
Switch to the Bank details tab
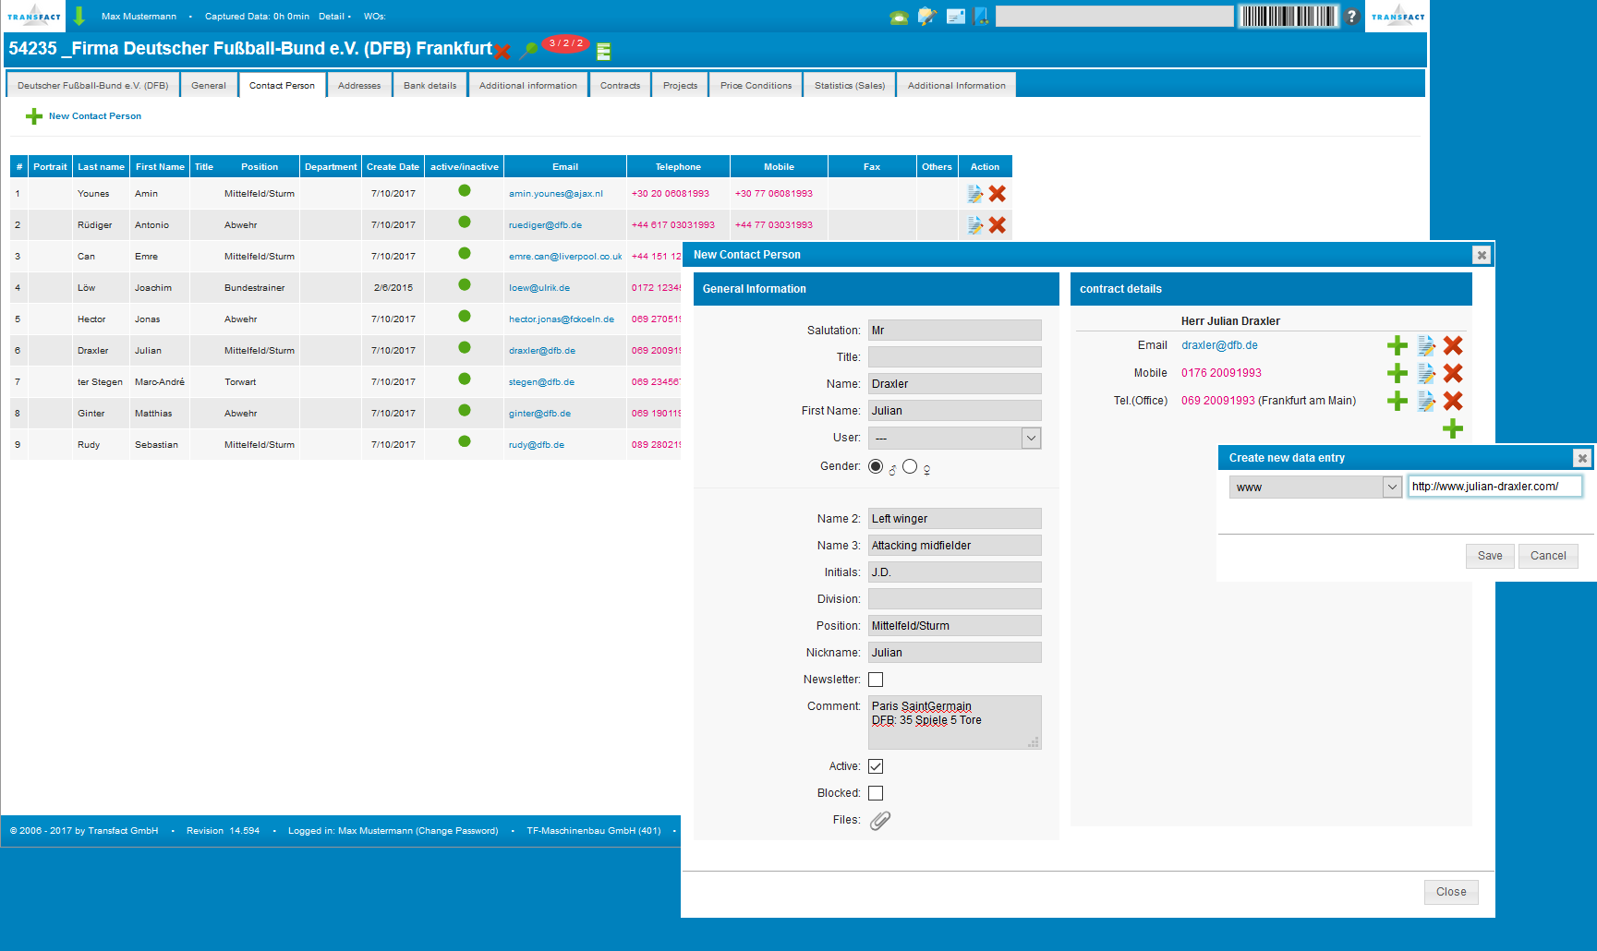(x=429, y=85)
